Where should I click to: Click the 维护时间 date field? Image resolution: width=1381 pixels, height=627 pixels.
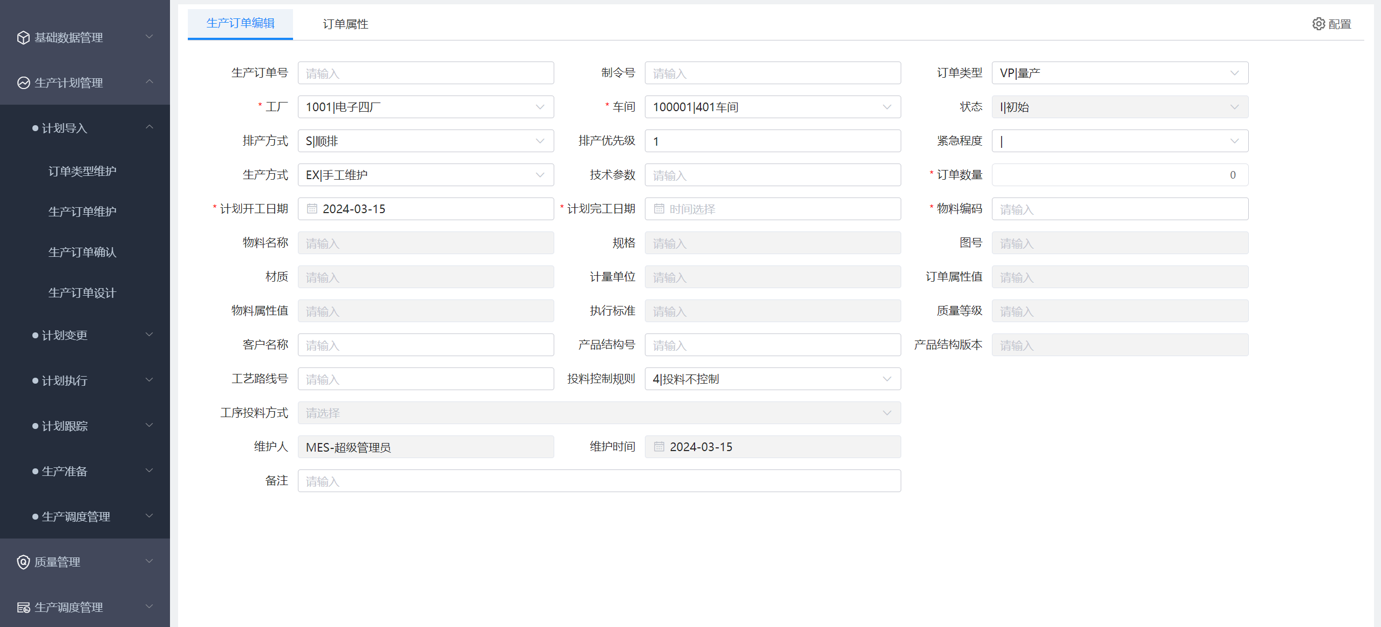[x=773, y=447]
